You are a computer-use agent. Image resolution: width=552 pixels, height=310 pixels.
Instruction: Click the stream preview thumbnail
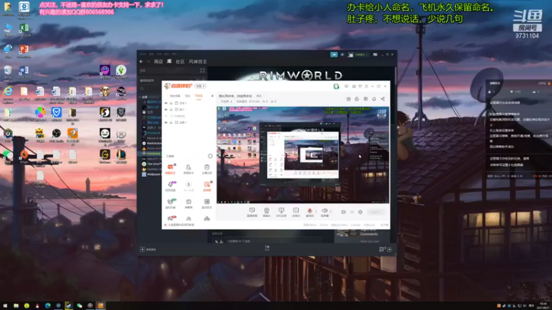tap(303, 154)
